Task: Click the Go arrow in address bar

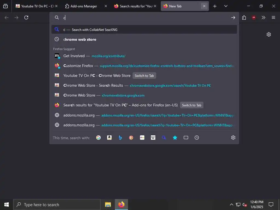Action: tap(233, 17)
